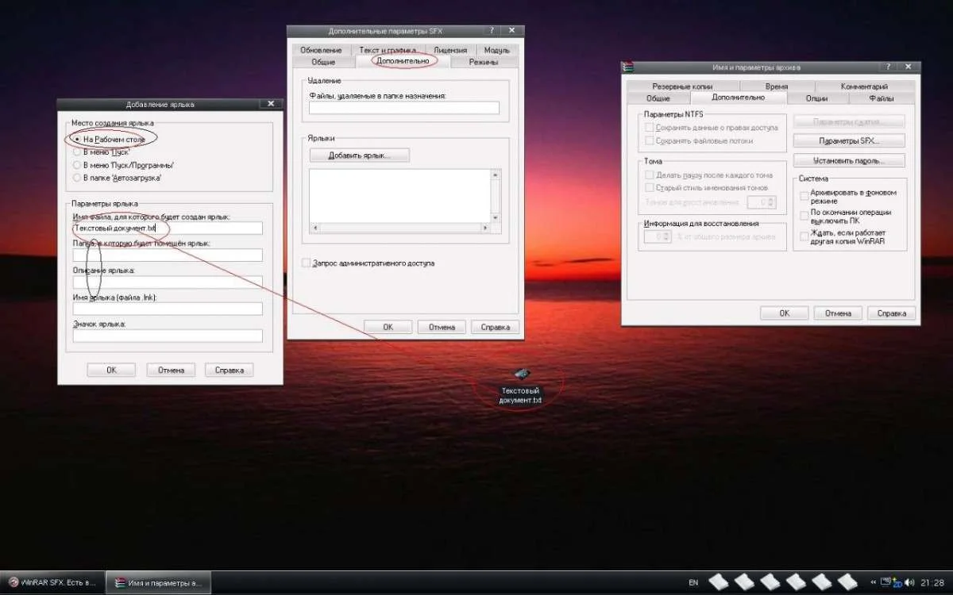Click 'Параметры SFX...' button

point(849,140)
